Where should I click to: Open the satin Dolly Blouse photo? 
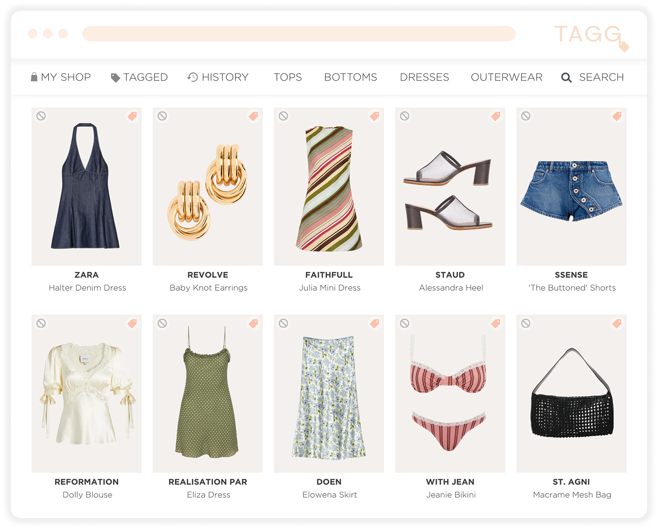(87, 394)
